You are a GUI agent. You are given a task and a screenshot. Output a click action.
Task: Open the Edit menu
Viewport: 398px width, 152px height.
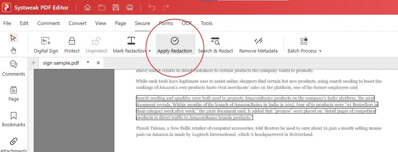(24, 23)
